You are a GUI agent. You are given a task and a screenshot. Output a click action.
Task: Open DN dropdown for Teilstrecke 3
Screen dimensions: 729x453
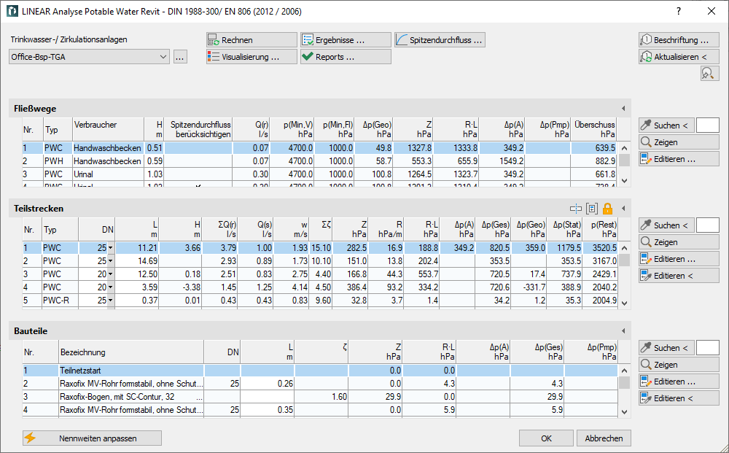[x=111, y=274]
